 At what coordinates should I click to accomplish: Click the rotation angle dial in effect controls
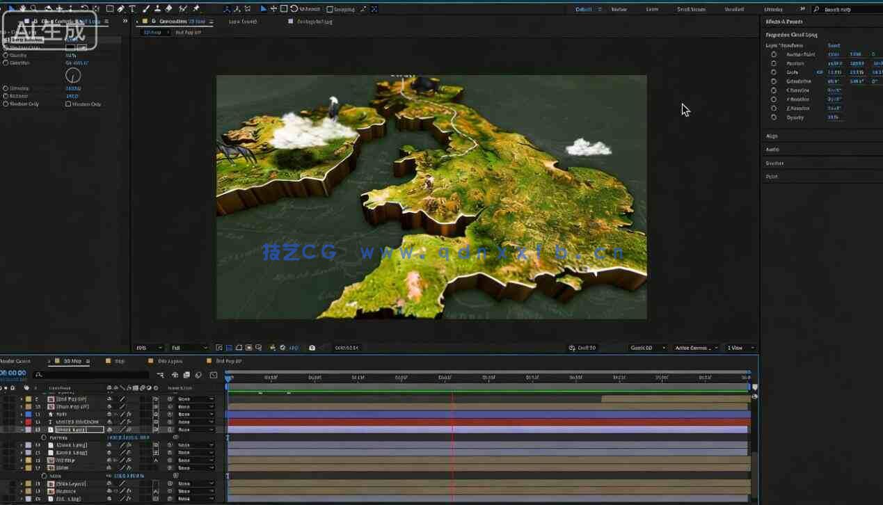73,75
